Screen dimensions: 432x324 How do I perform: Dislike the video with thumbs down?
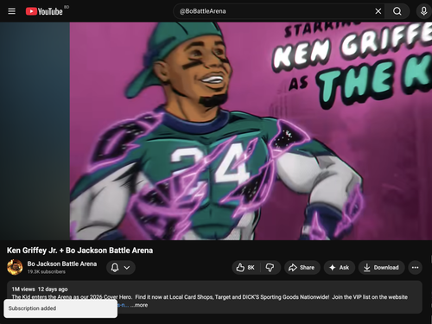pos(270,268)
